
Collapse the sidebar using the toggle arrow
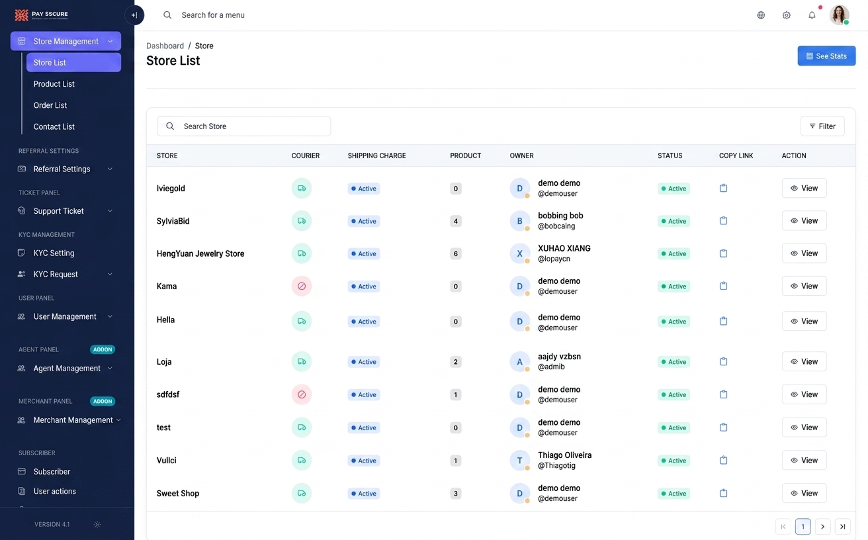click(x=134, y=15)
